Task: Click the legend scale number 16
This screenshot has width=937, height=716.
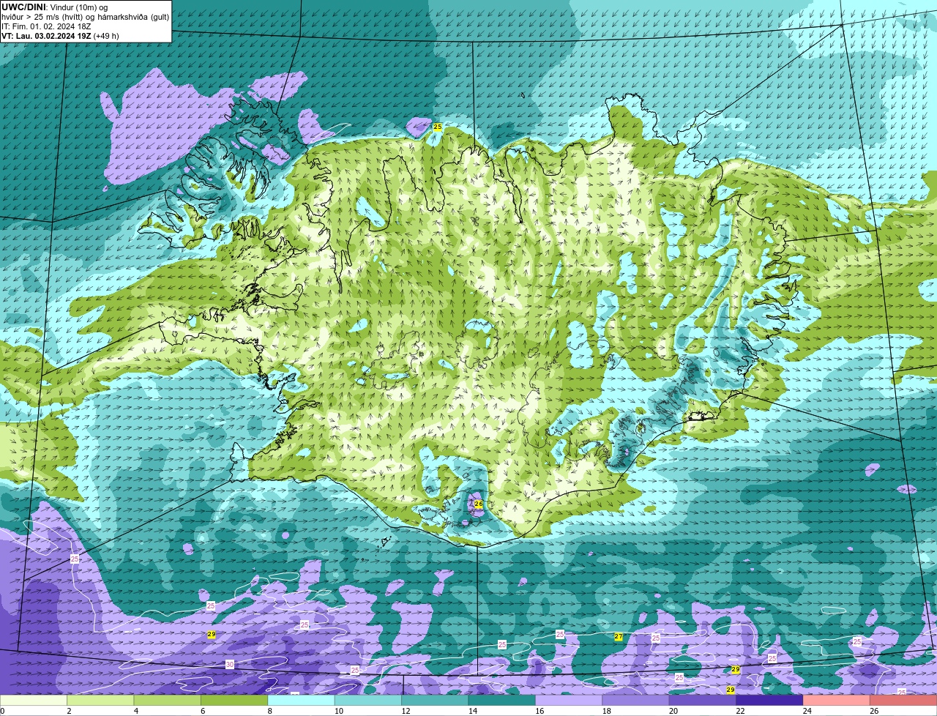Action: pos(540,711)
